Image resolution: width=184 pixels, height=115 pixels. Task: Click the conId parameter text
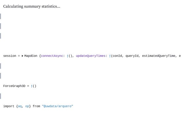pyautogui.click(x=117, y=56)
